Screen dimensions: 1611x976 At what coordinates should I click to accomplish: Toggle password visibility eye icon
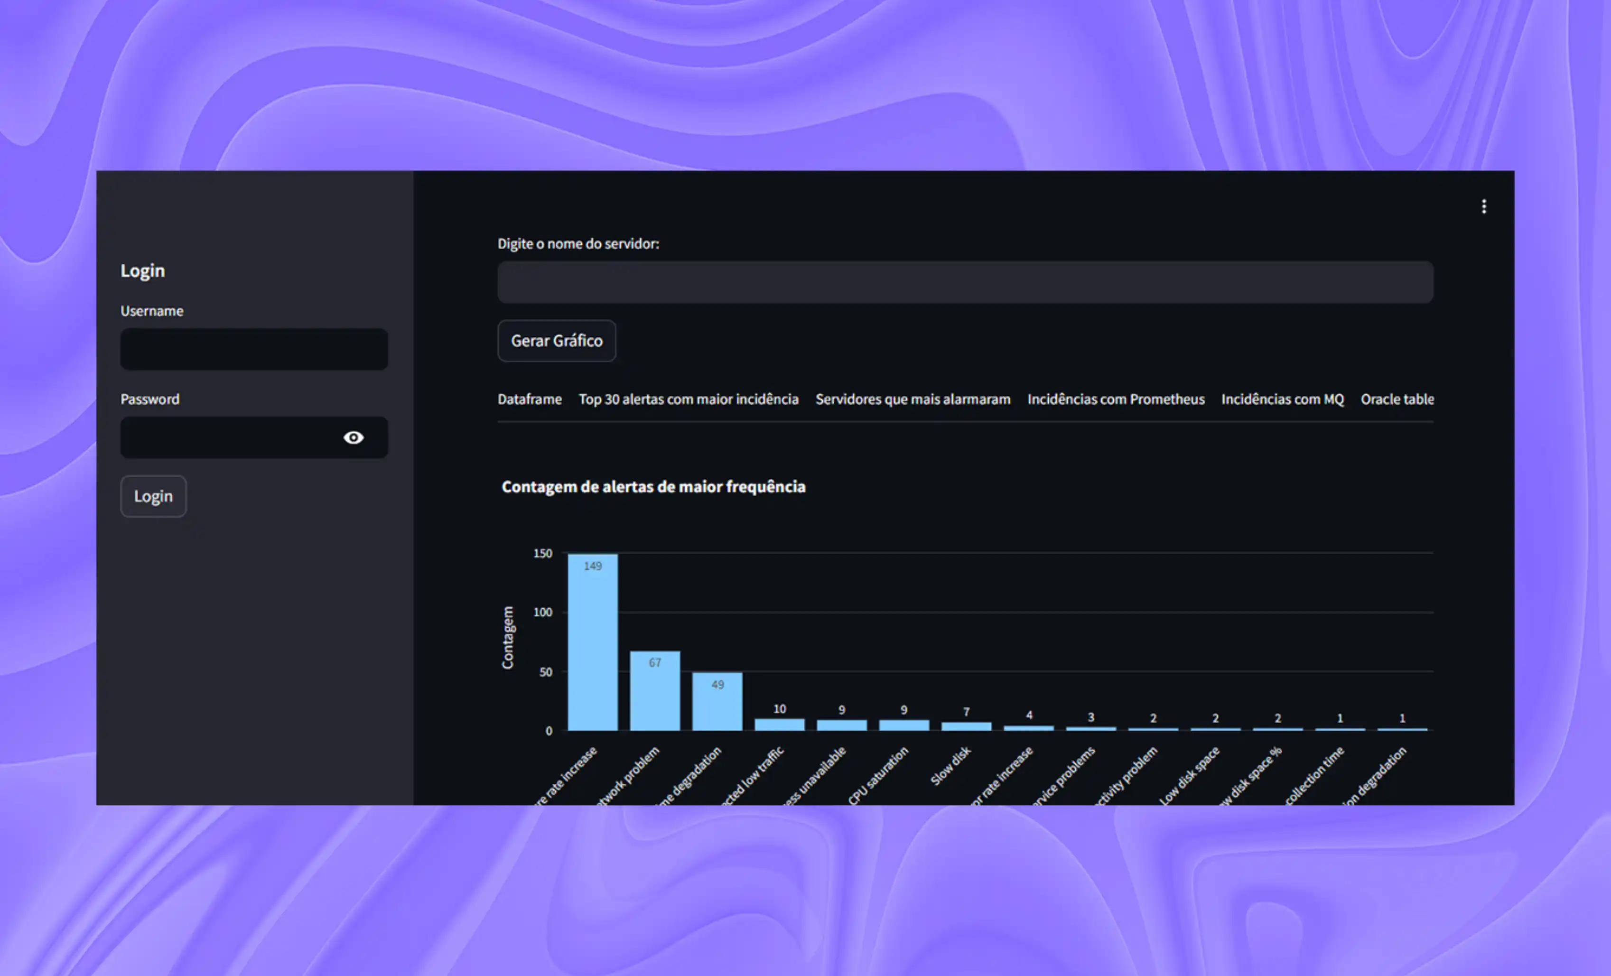click(x=353, y=437)
